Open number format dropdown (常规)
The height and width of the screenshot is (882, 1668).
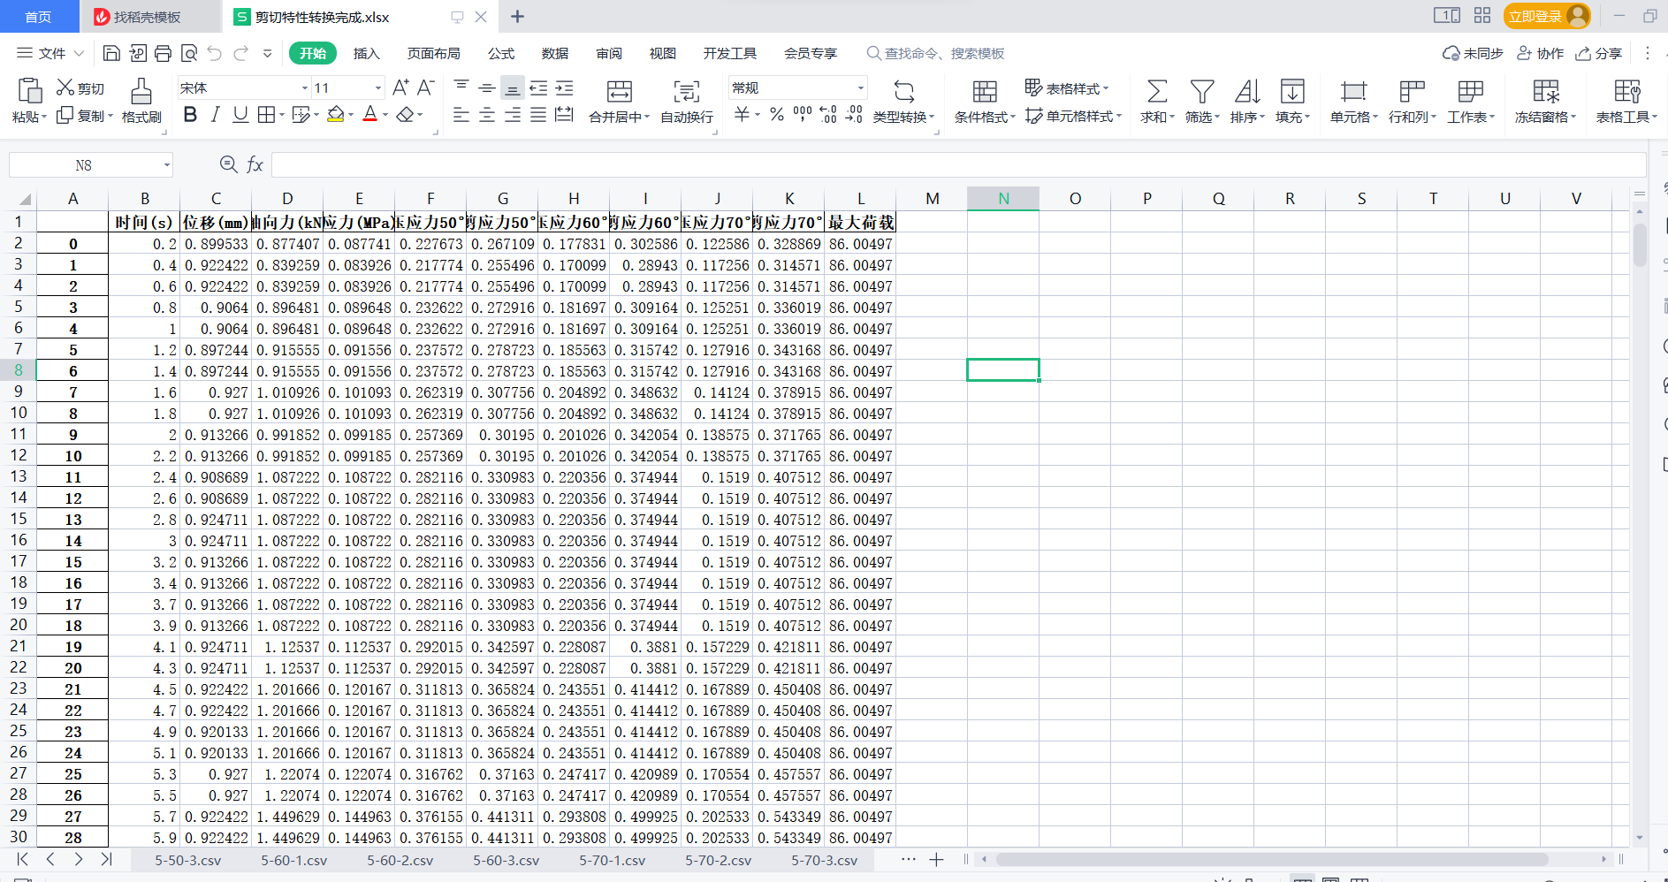860,87
